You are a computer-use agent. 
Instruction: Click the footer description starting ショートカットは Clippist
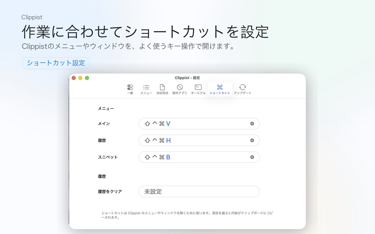coord(187,215)
